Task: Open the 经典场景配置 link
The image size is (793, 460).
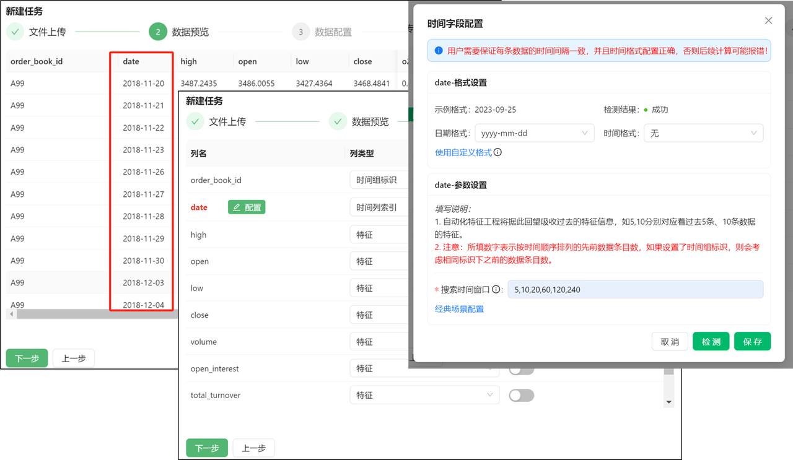Action: click(459, 309)
